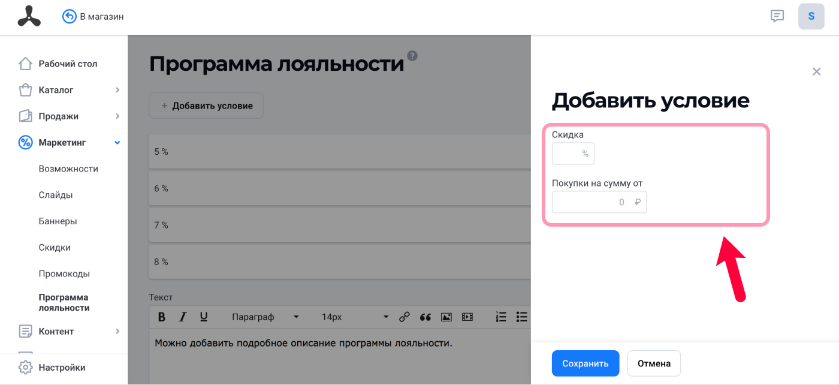This screenshot has width=839, height=385.
Task: Open Настройки in the sidebar
Action: 62,368
